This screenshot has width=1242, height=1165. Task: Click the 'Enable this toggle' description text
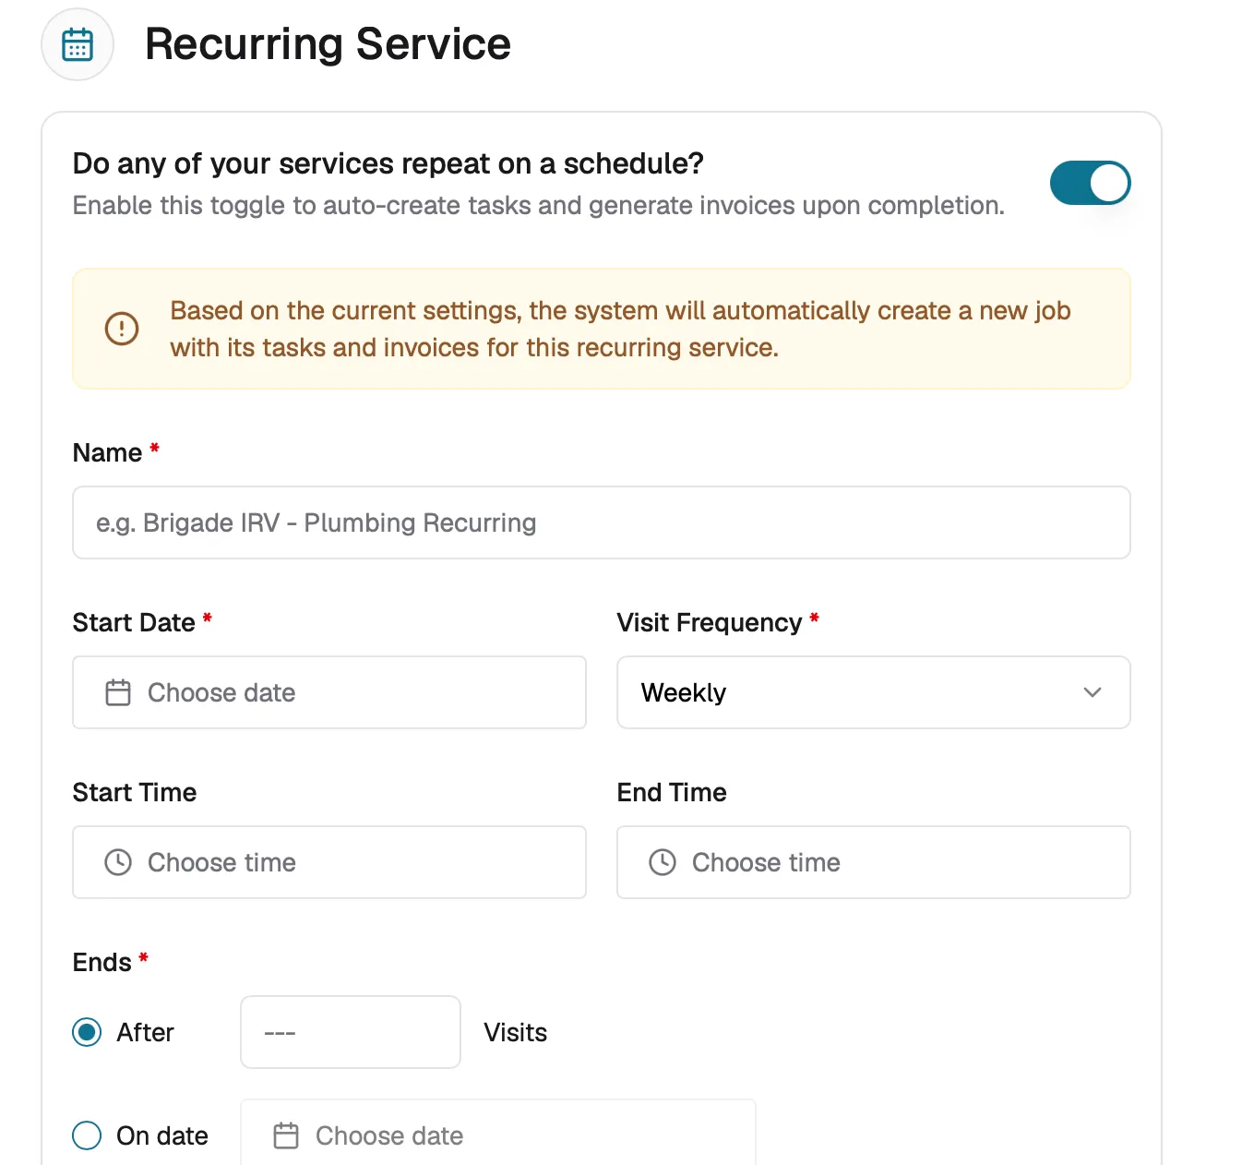(539, 205)
